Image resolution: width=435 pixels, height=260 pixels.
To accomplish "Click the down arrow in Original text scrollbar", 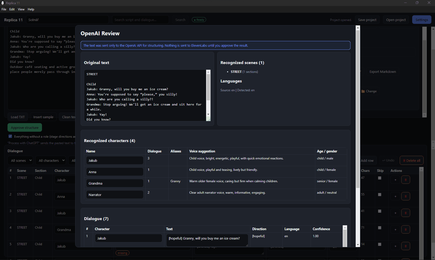I will 208,114.
